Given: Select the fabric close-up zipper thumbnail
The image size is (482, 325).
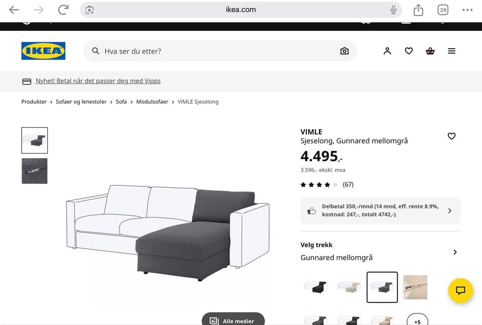Looking at the screenshot, I should pyautogui.click(x=35, y=171).
